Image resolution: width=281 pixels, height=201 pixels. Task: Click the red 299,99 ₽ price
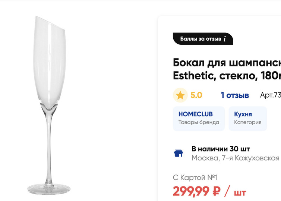[196, 192]
